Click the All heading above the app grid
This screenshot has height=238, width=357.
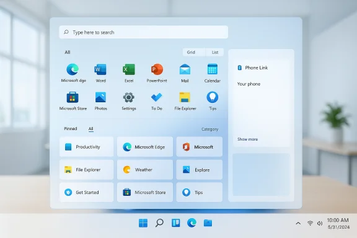[68, 53]
